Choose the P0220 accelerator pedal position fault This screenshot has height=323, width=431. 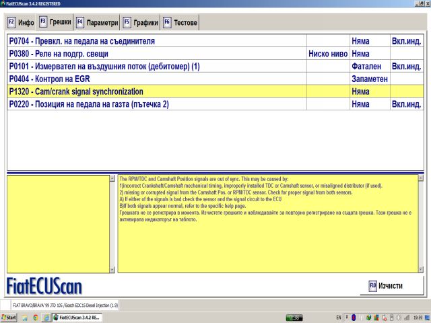pos(156,104)
